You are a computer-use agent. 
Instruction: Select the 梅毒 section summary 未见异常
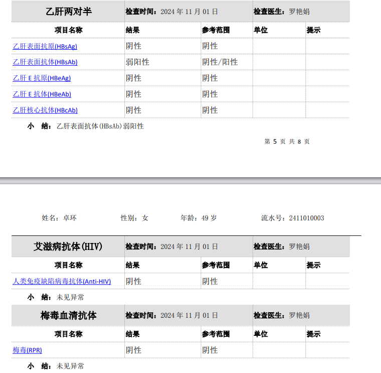(70, 366)
